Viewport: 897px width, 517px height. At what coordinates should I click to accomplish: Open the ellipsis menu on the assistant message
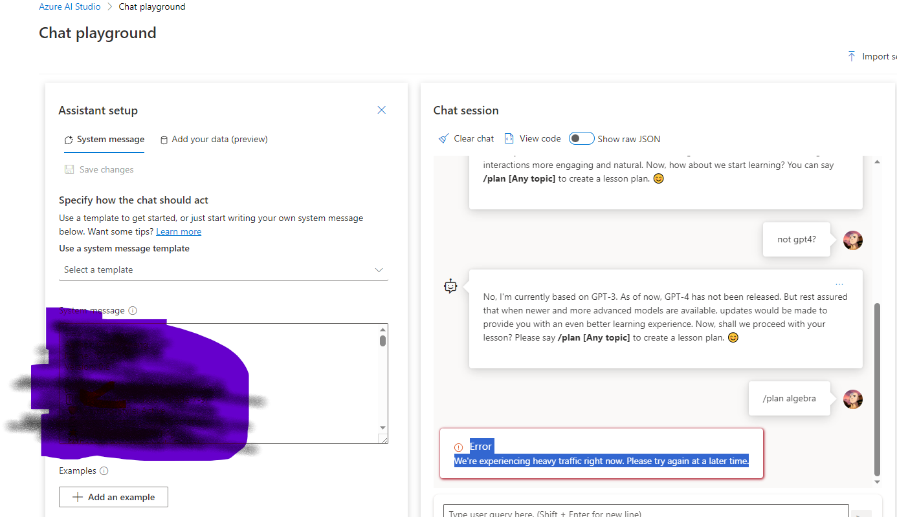click(x=839, y=283)
